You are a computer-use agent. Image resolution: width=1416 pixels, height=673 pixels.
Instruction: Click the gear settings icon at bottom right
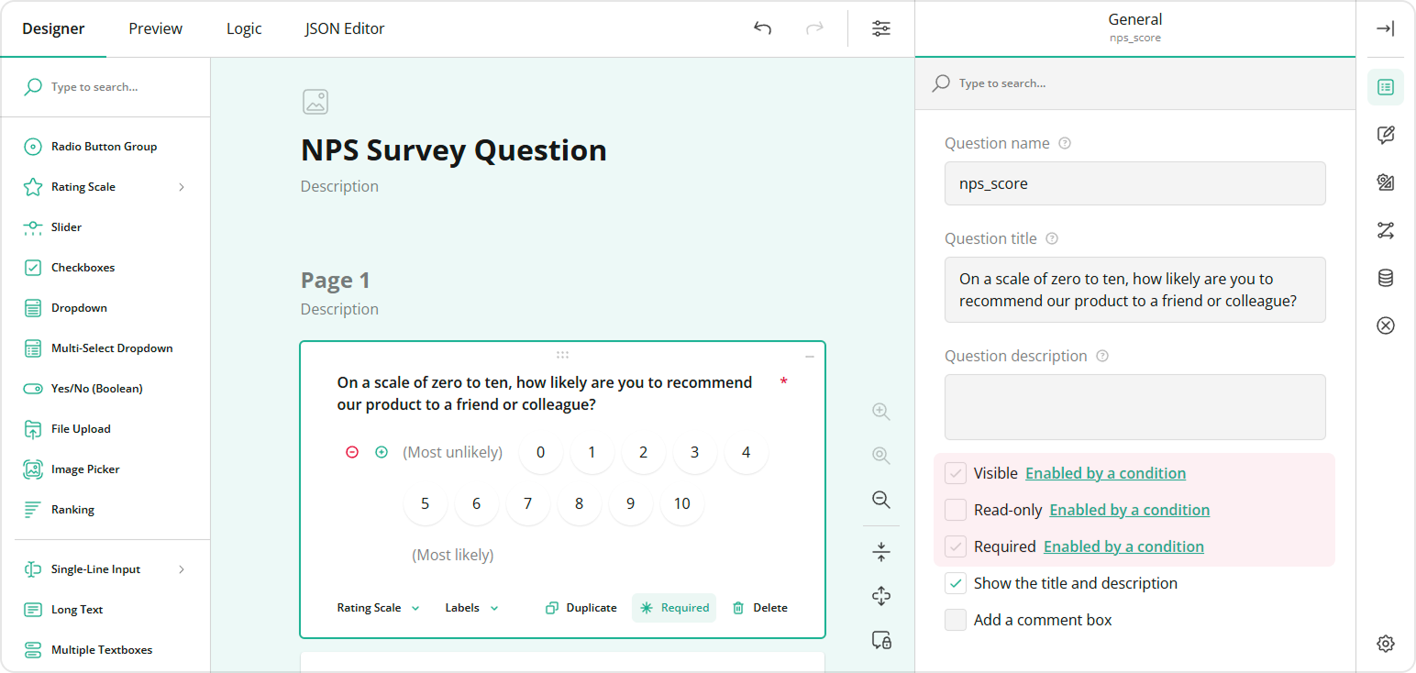click(1386, 643)
